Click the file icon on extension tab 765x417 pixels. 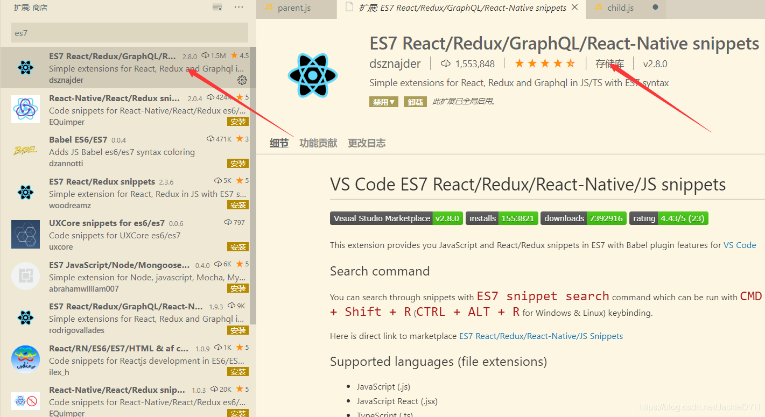(x=350, y=8)
